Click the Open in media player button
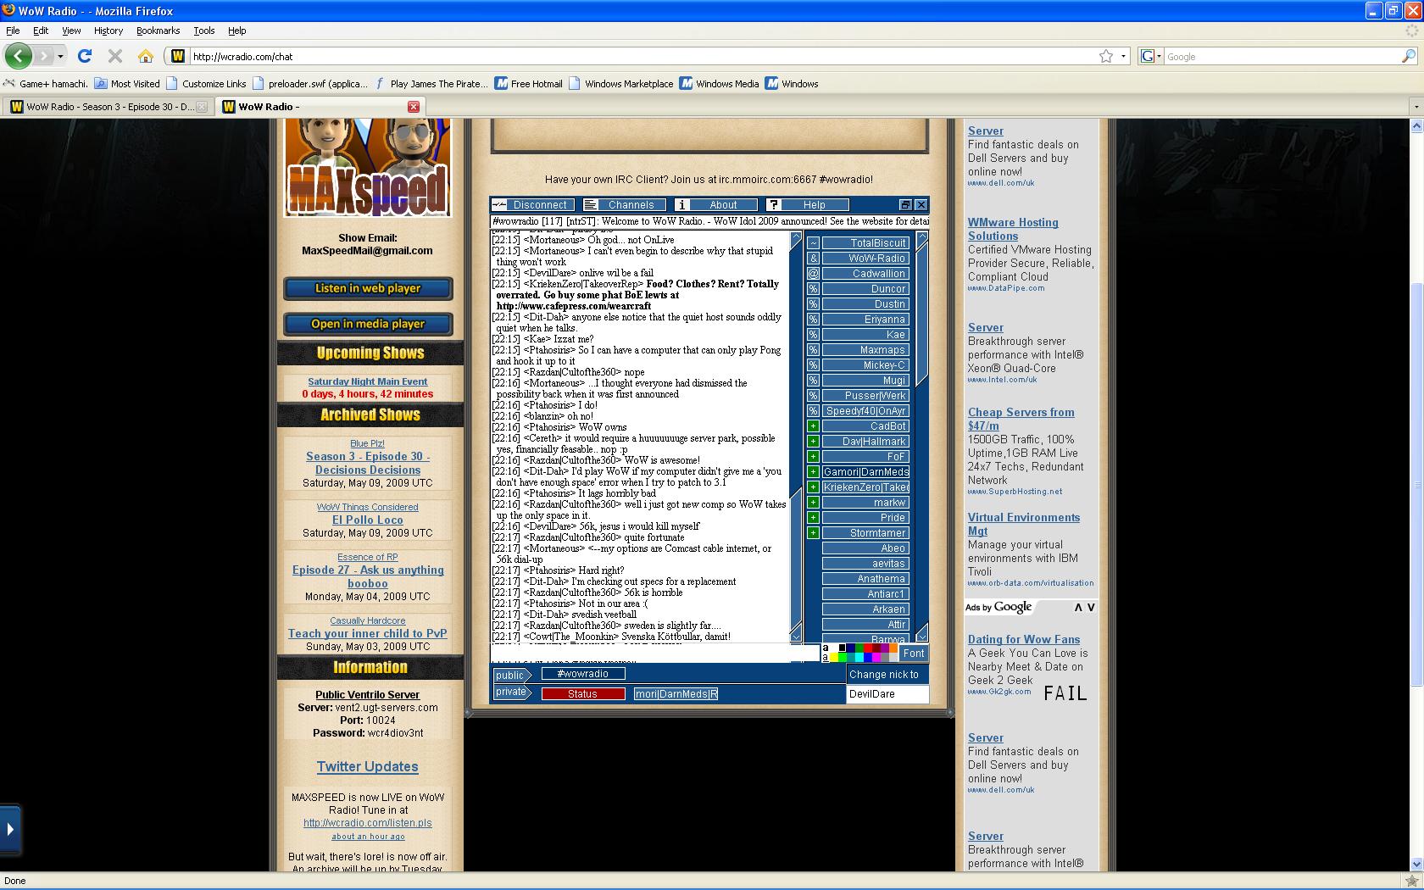The image size is (1424, 890). 368,324
